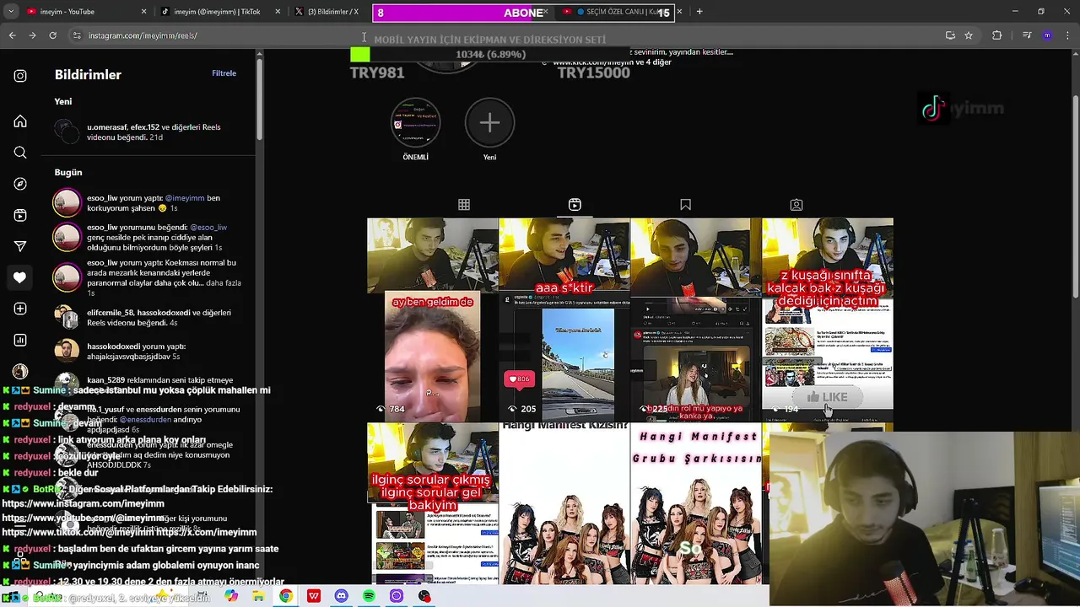Open the Explore compass icon

(20, 184)
